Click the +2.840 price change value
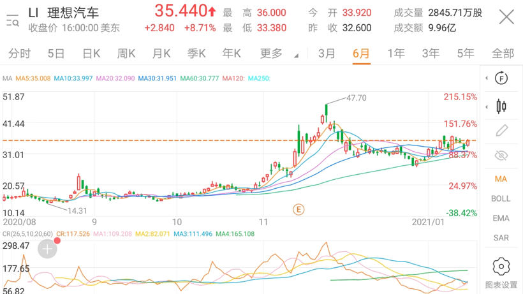This screenshot has height=294, width=523. point(159,27)
